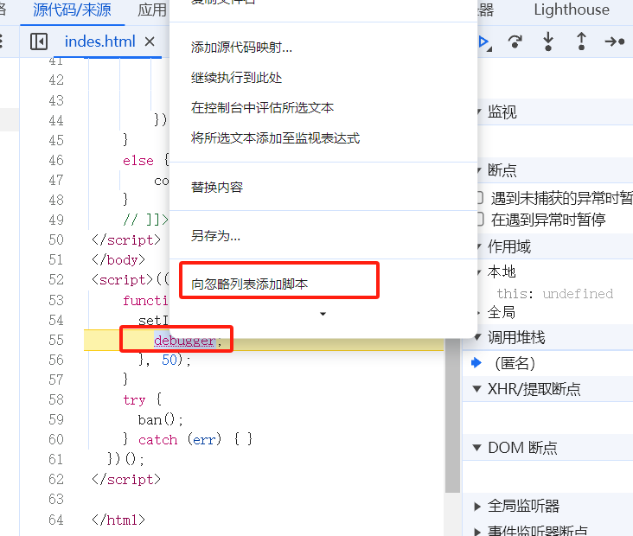Click the Step arrow icon
The height and width of the screenshot is (536, 633).
[x=615, y=41]
